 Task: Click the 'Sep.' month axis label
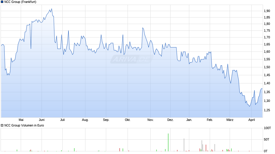[106, 120]
